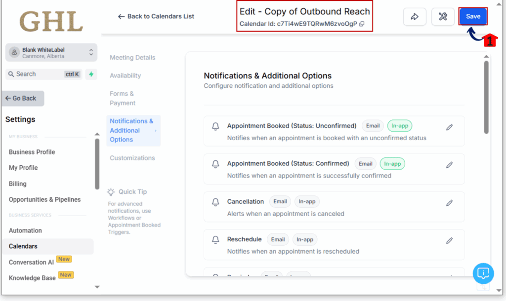Switch to Availability tab
Screen dimensions: 506x301
125,75
